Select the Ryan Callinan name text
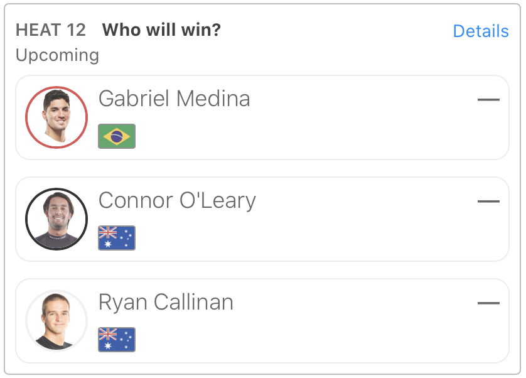Image resolution: width=526 pixels, height=378 pixels. click(166, 302)
